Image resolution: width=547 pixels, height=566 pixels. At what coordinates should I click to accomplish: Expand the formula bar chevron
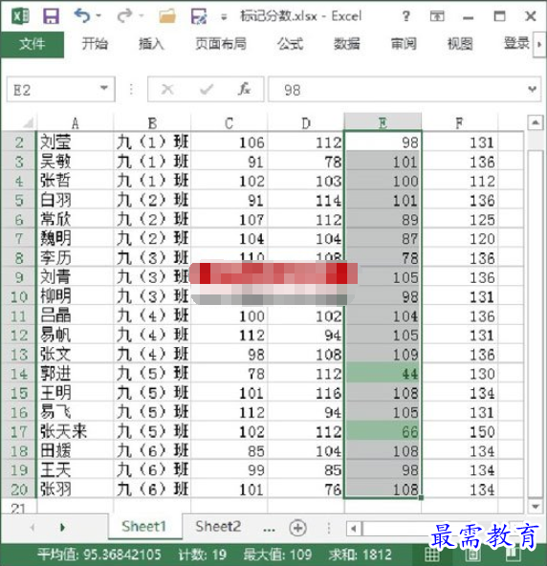[532, 89]
